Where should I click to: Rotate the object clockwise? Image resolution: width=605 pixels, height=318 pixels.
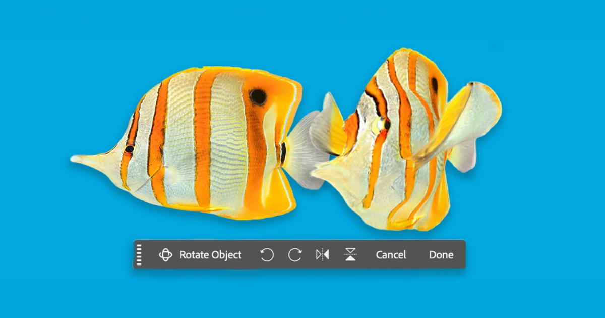coord(294,255)
